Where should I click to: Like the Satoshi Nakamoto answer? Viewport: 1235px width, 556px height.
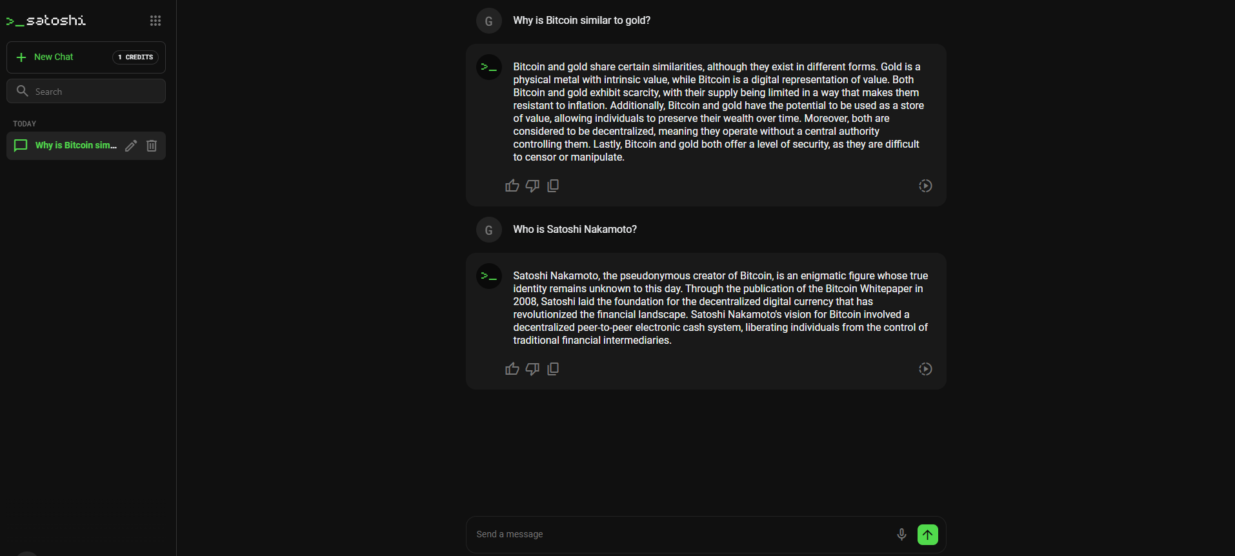tap(512, 369)
